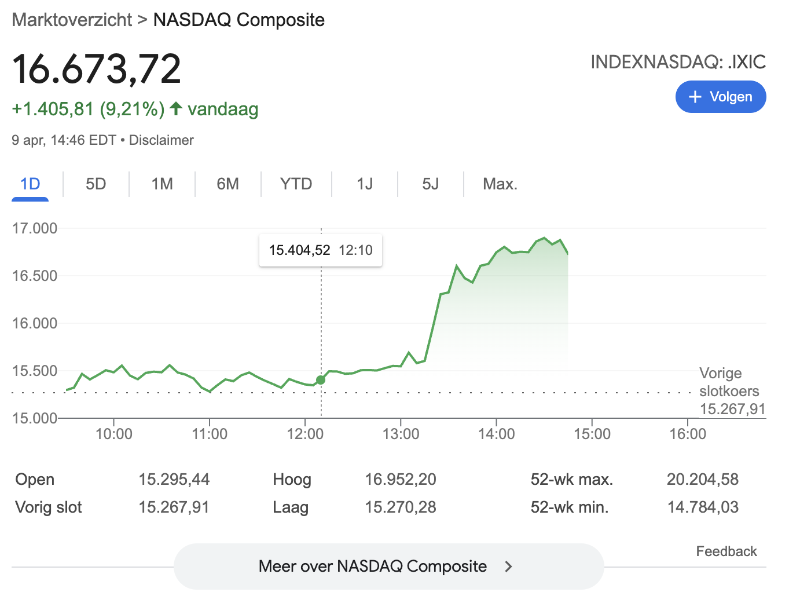Show the Max. time range
Screen dimensions: 800x592
500,184
